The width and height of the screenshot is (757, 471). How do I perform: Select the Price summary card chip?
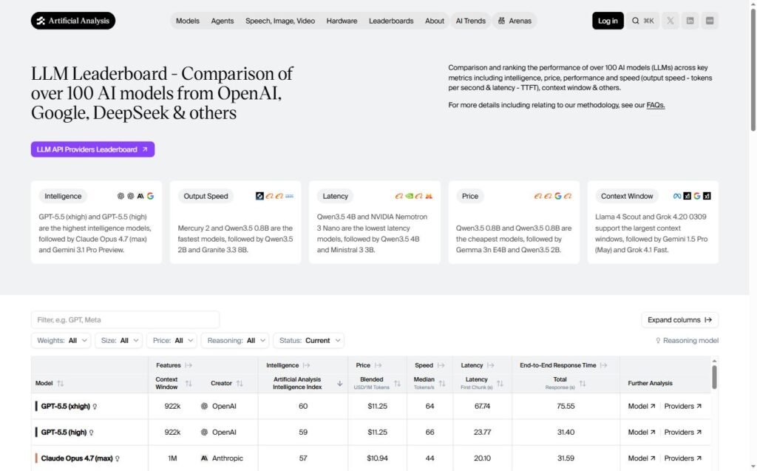469,196
